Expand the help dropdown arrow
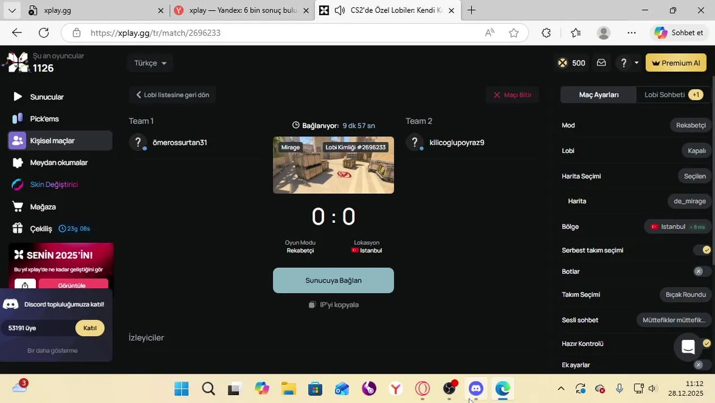Image resolution: width=715 pixels, height=403 pixels. (636, 63)
